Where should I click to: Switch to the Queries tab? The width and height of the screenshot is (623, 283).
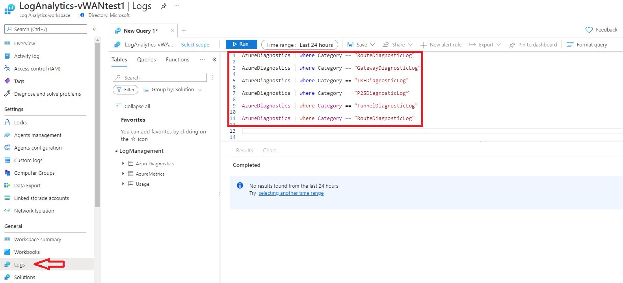(x=146, y=59)
